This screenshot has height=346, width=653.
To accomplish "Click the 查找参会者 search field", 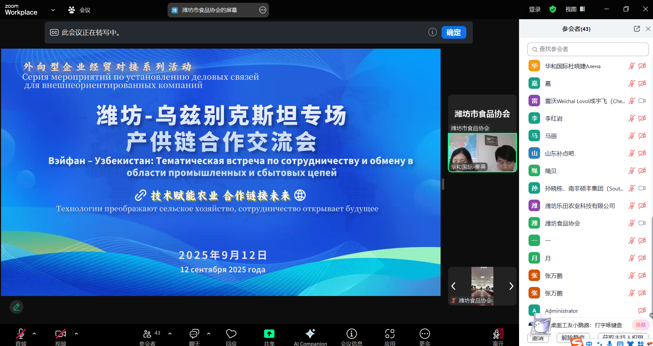I will pyautogui.click(x=588, y=49).
